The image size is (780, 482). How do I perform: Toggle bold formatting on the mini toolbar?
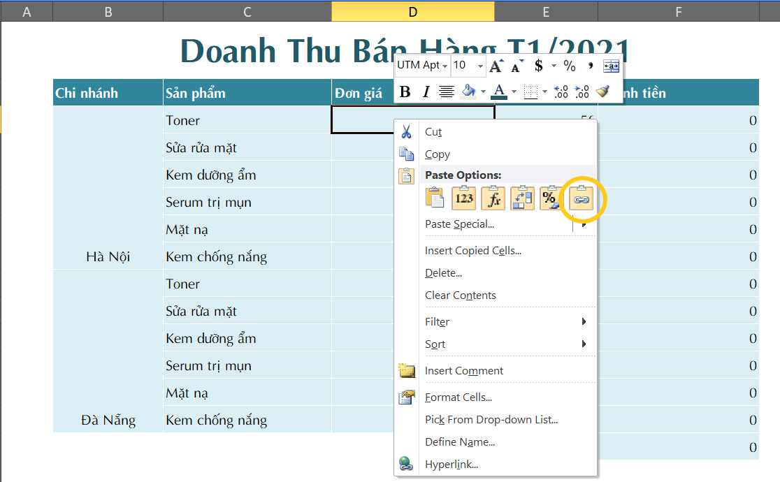click(405, 91)
